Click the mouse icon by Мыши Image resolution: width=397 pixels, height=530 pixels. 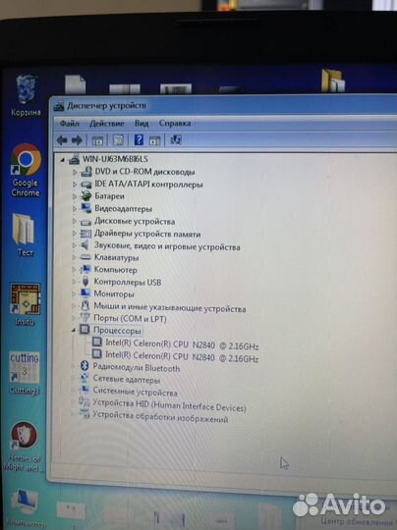[x=85, y=305]
